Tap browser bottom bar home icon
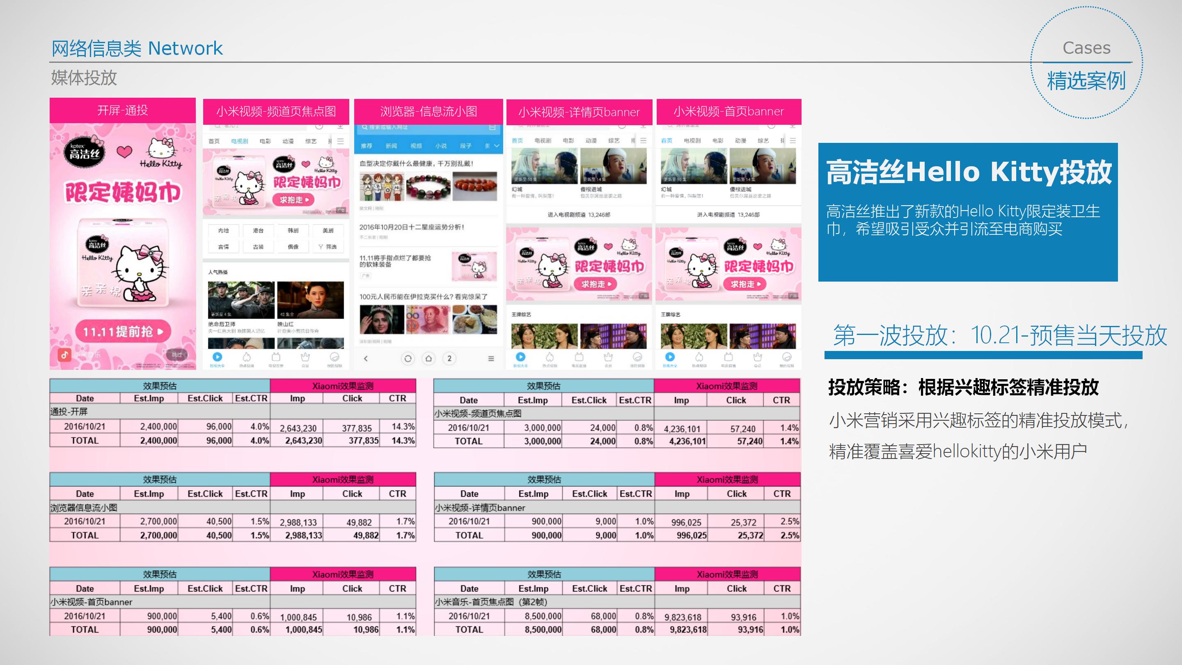This screenshot has width=1182, height=665. pos(428,358)
